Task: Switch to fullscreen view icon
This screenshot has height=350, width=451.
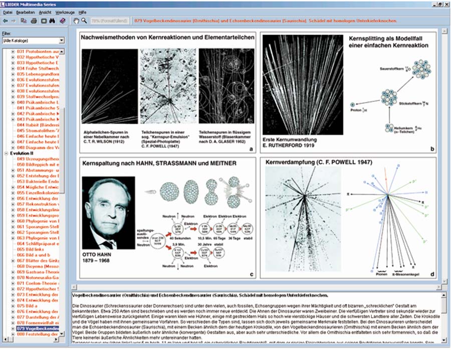Action: pyautogui.click(x=44, y=21)
